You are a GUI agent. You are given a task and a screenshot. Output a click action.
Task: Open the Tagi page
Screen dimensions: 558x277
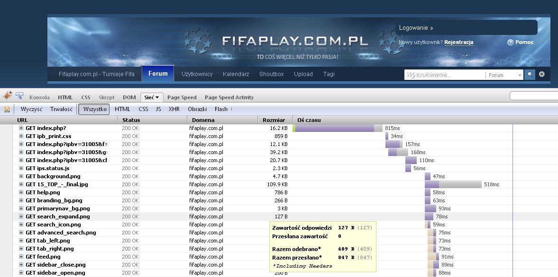point(329,74)
